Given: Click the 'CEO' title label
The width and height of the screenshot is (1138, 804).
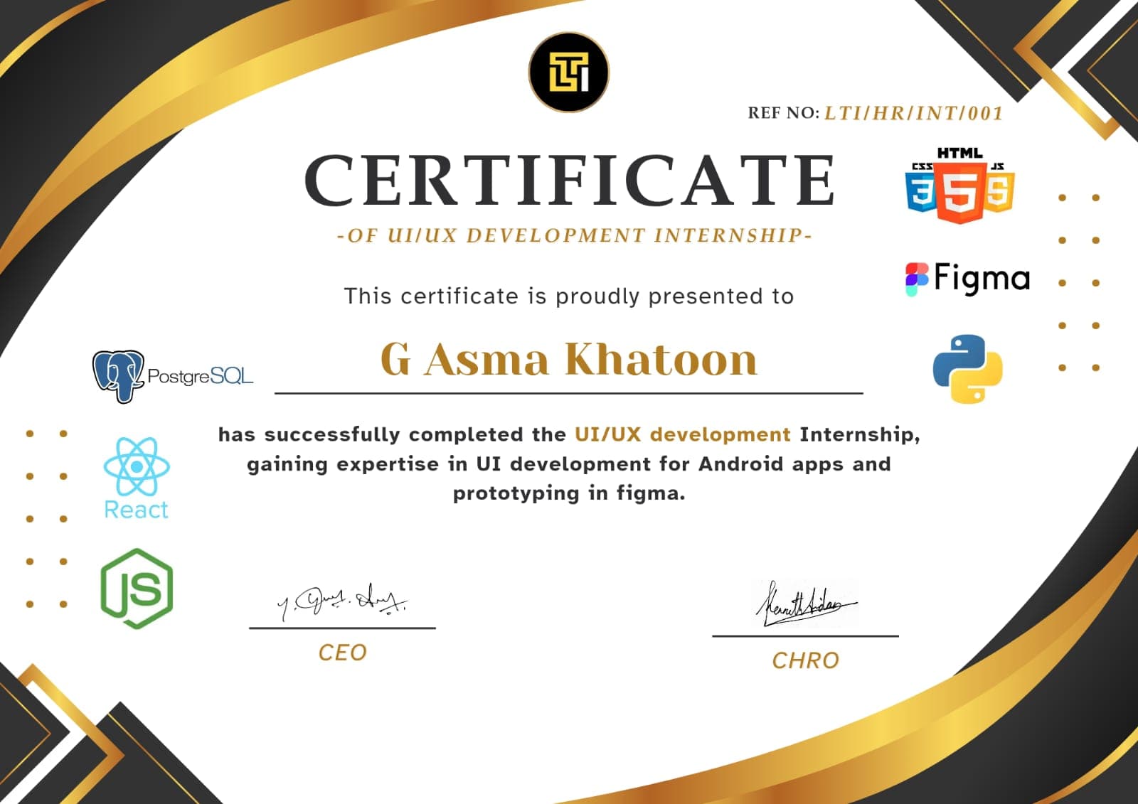Looking at the screenshot, I should click(342, 653).
